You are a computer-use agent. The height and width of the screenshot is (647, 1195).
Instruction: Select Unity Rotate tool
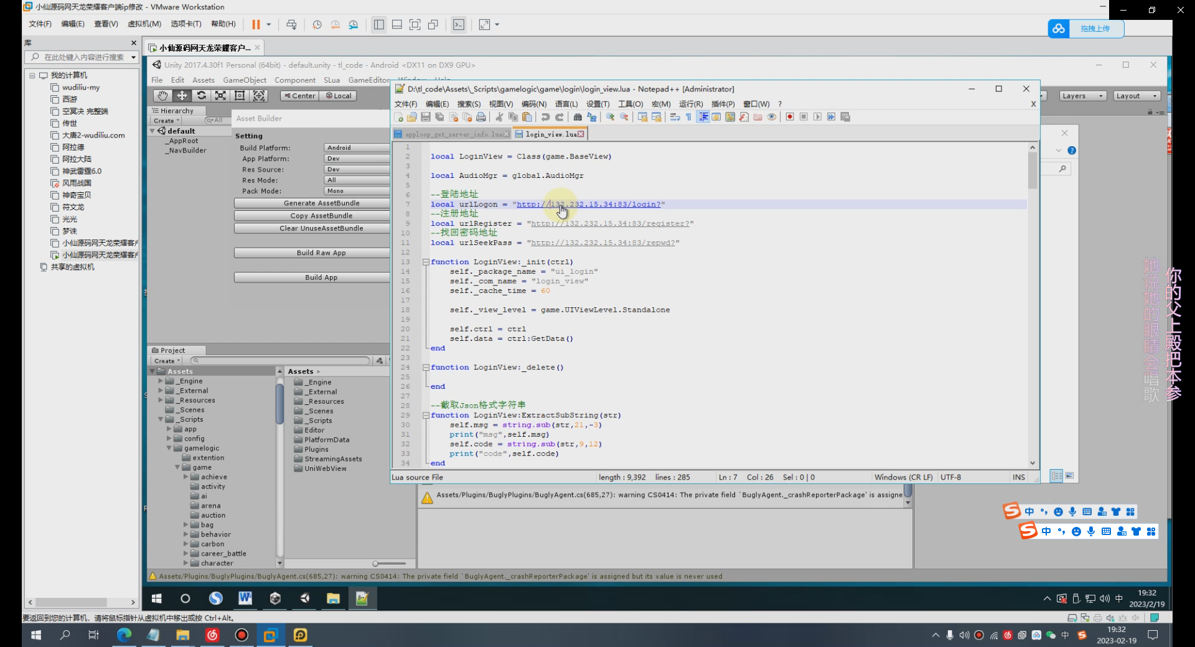(201, 95)
